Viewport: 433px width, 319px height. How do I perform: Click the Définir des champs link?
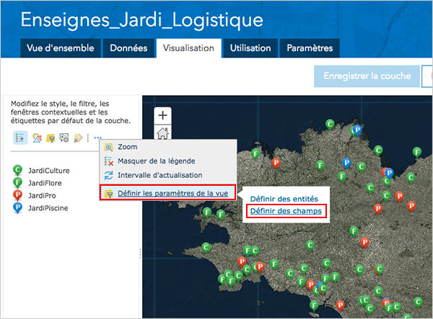(x=286, y=211)
